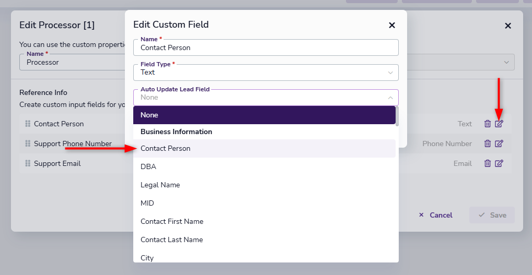Open the Field Type dropdown
Viewport: 532px width, 275px height.
click(265, 73)
